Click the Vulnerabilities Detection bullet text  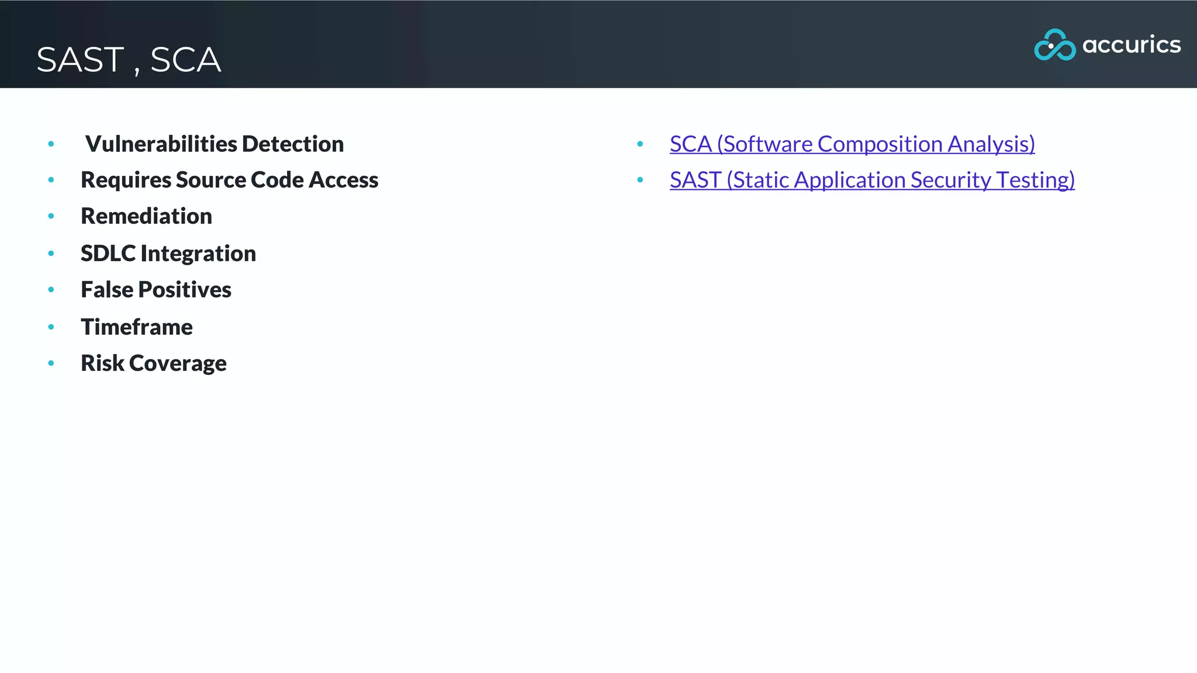pos(215,144)
